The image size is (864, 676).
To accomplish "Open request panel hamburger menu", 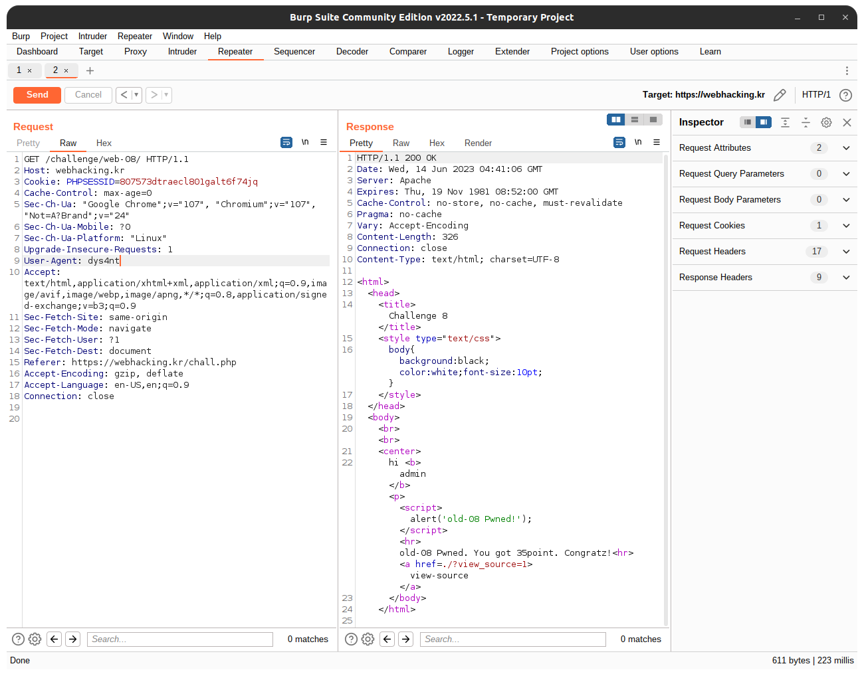I will [x=324, y=142].
